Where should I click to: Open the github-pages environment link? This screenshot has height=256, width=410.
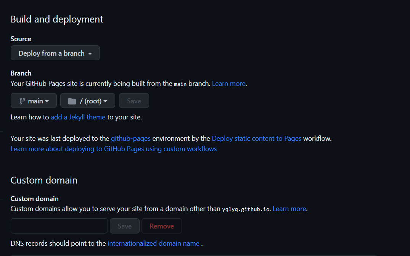coord(130,138)
